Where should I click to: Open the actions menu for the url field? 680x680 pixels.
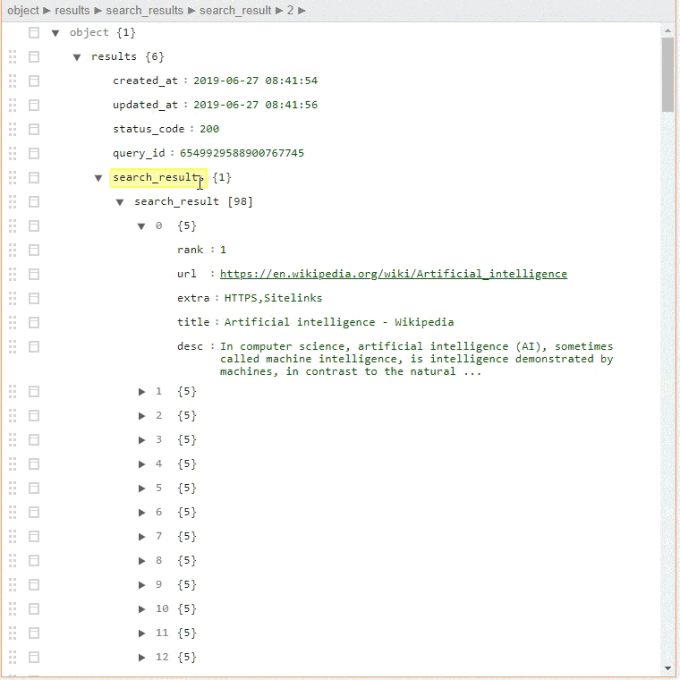coord(34,274)
